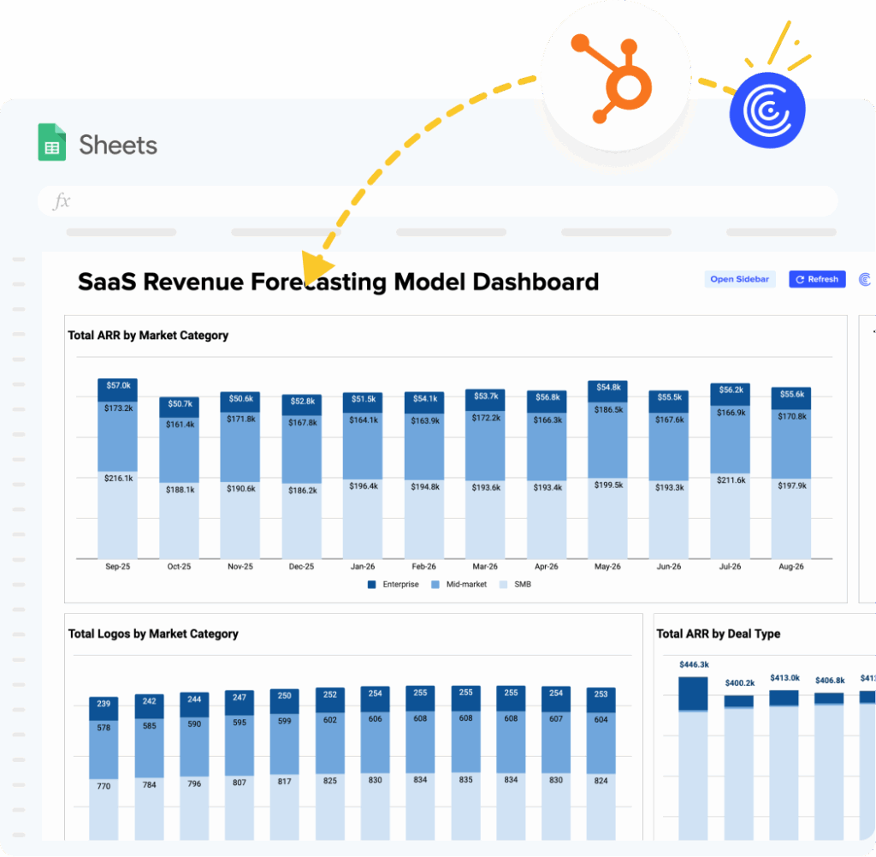Screen dimensions: 876x857
Task: Click the fx formula icon
Action: click(62, 202)
